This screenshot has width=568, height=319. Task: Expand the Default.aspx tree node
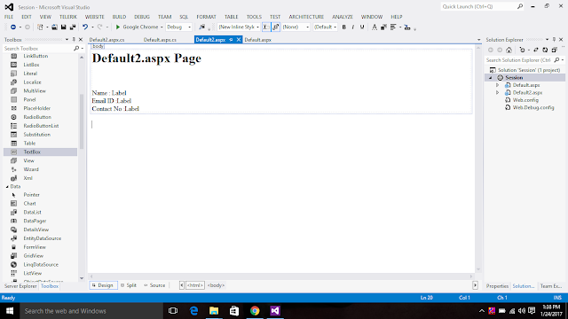497,85
